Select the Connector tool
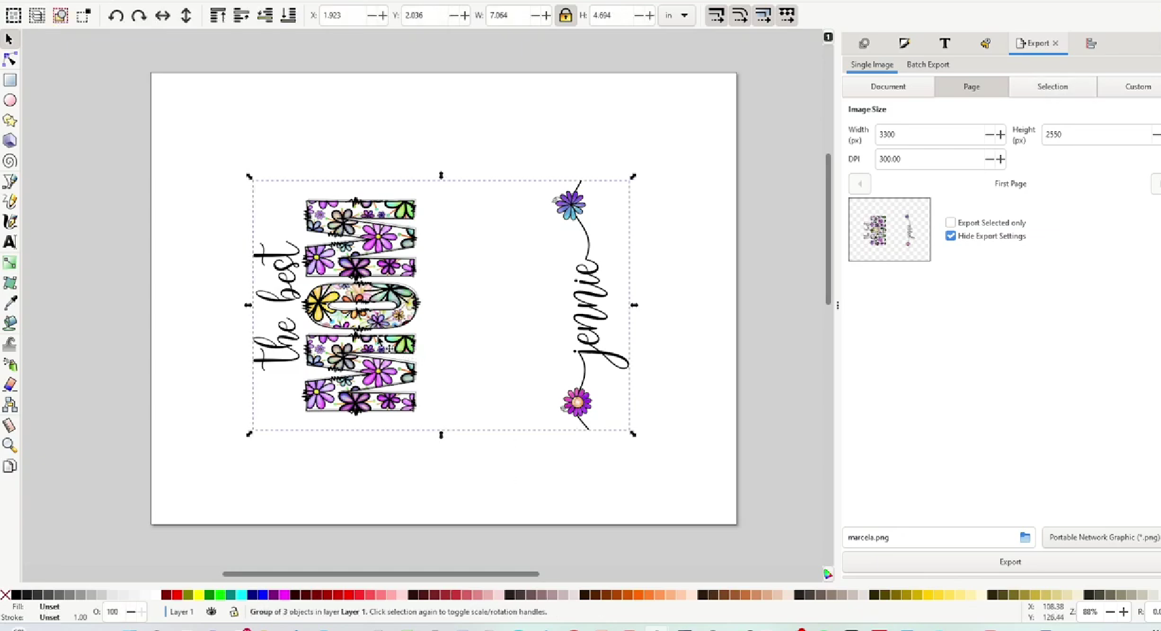 (10, 405)
